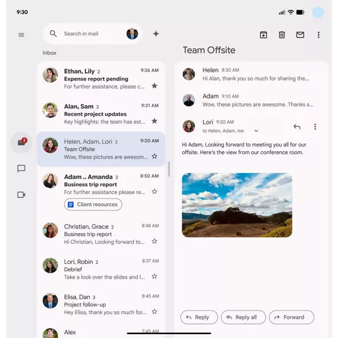The width and height of the screenshot is (338, 338).
Task: Delete the conversation with trash icon
Action: coord(282,35)
